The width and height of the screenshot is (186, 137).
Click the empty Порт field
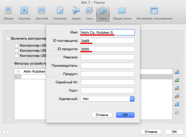pyautogui.click(x=107, y=91)
